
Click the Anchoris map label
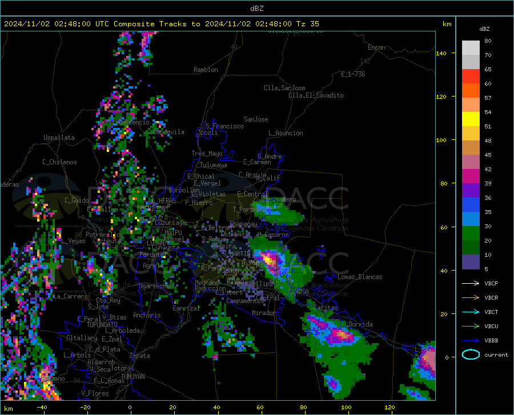[x=147, y=316]
